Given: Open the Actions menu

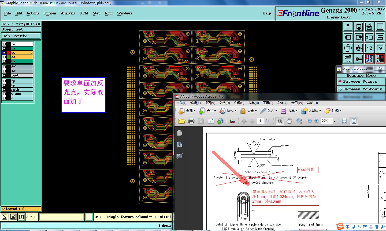Looking at the screenshot, I should (x=33, y=13).
